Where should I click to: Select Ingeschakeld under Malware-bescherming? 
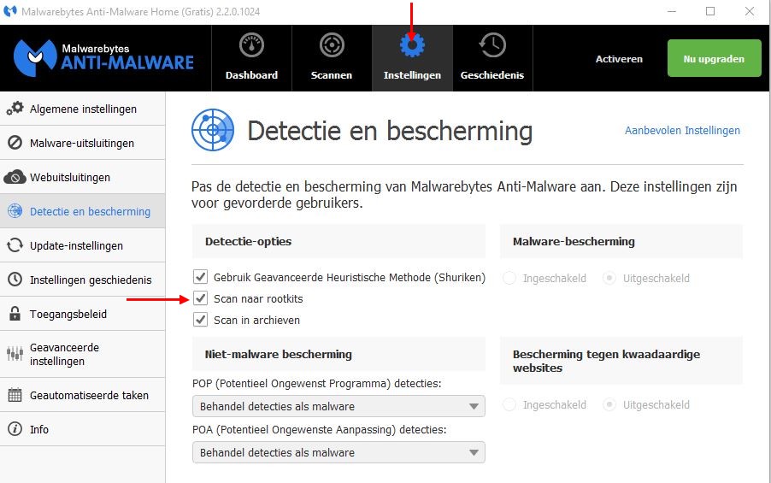[x=509, y=279]
